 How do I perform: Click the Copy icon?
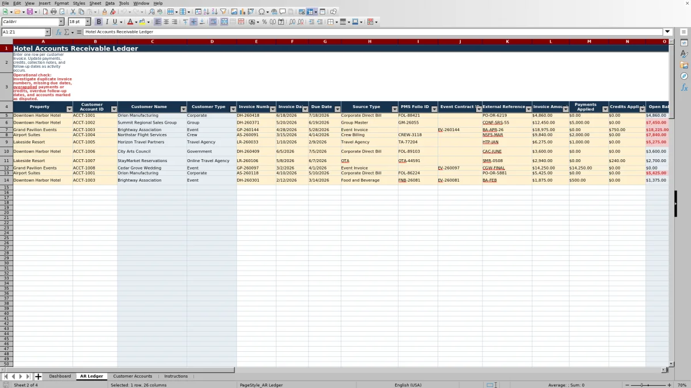(x=81, y=11)
